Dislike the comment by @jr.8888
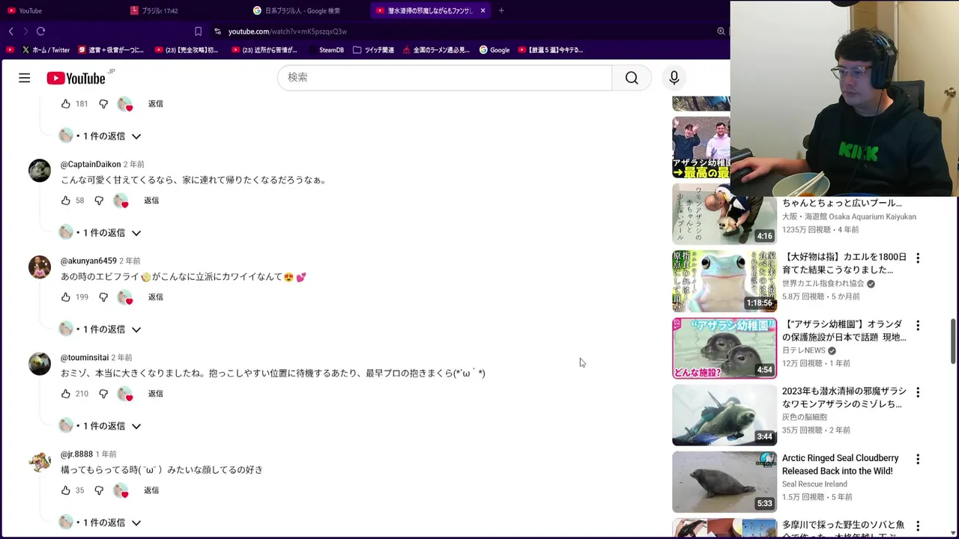 99,490
